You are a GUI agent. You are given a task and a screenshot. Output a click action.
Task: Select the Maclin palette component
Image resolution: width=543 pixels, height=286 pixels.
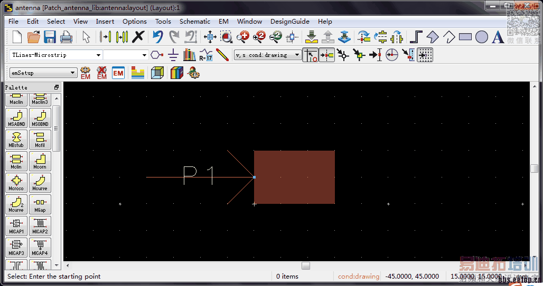tap(16, 100)
